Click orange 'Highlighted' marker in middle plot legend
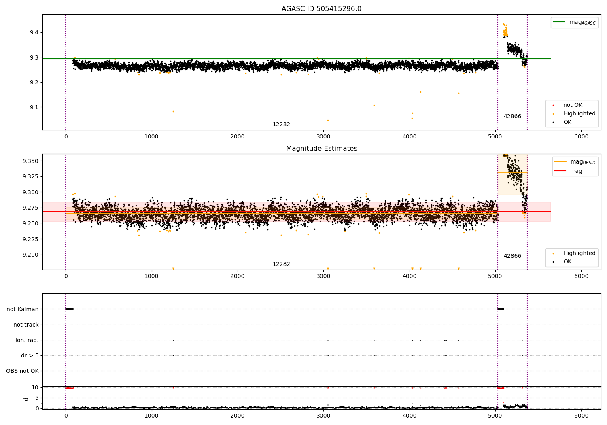Screen dimensions: 607x425 pyautogui.click(x=553, y=254)
